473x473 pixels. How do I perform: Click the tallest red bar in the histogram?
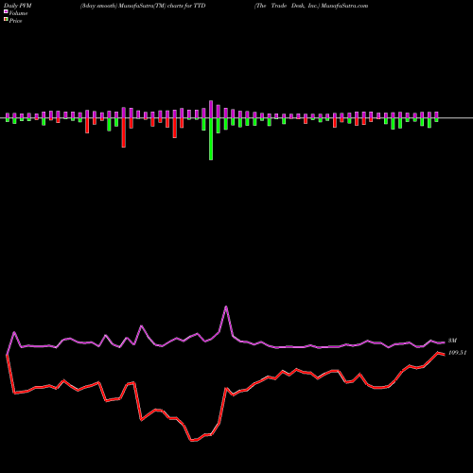point(124,132)
